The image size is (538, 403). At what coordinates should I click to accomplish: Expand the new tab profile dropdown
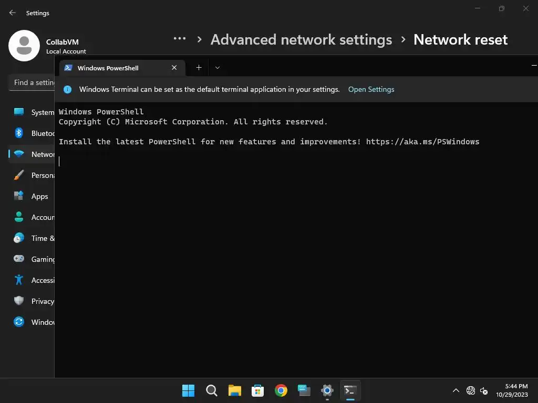(x=217, y=68)
